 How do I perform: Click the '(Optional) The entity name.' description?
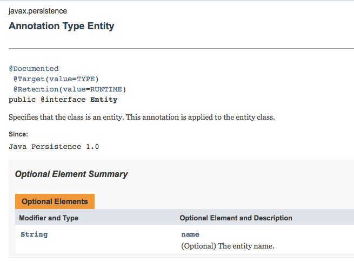[x=228, y=246]
